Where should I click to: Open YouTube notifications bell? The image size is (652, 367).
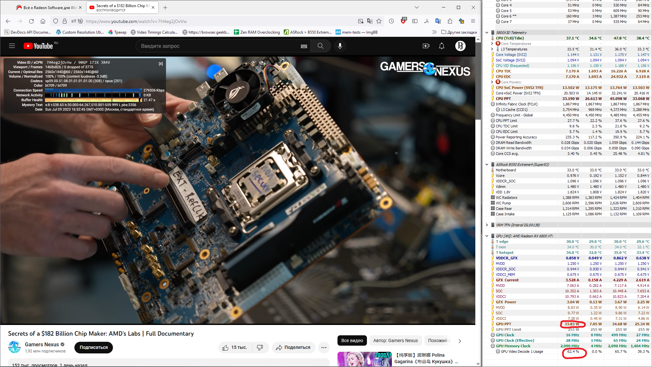[x=441, y=46]
